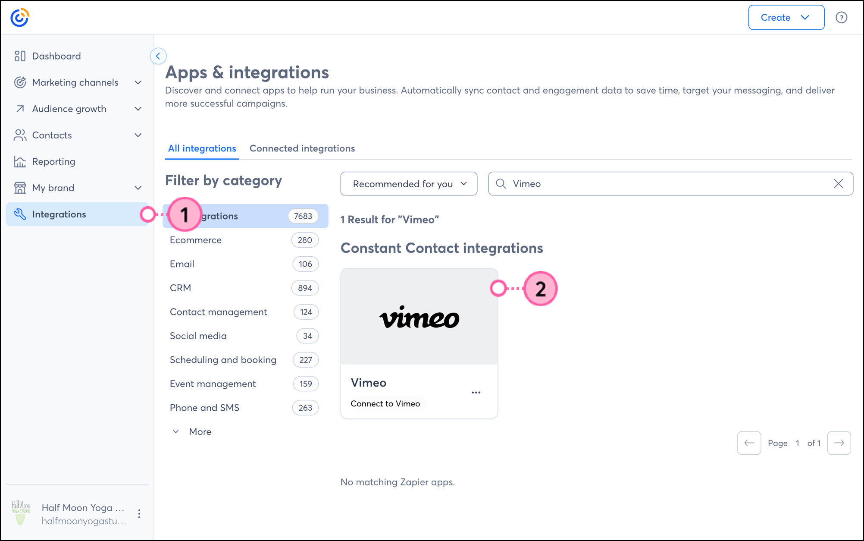Click the Constant Contact logo
This screenshot has height=541, width=864.
19,18
